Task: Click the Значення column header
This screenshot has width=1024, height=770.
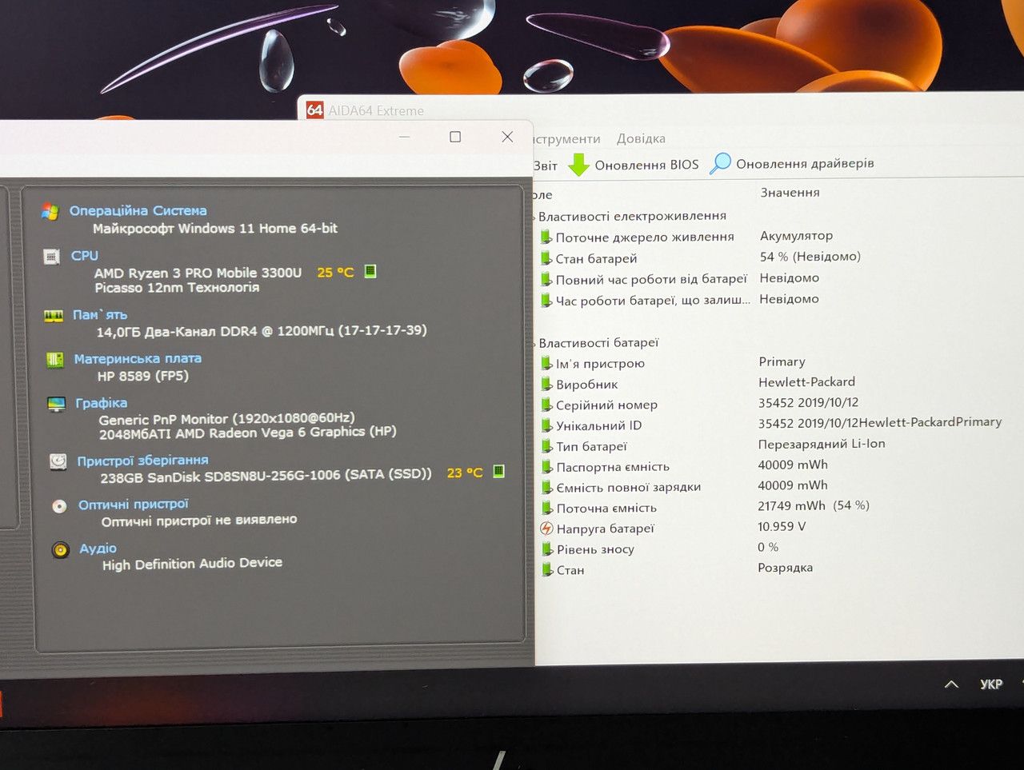Action: click(790, 193)
